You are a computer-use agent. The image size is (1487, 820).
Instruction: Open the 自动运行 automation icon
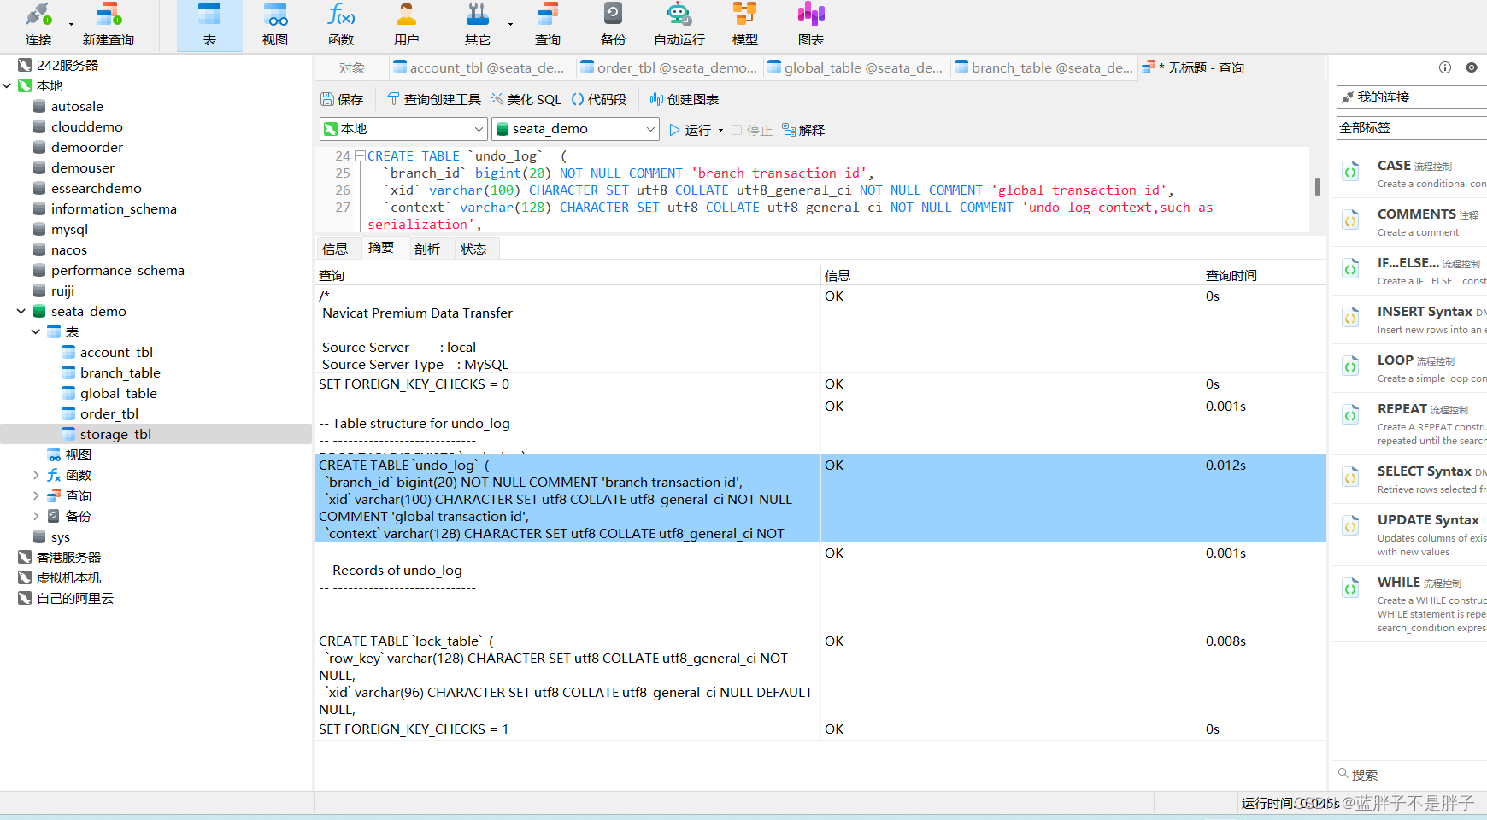[x=679, y=24]
